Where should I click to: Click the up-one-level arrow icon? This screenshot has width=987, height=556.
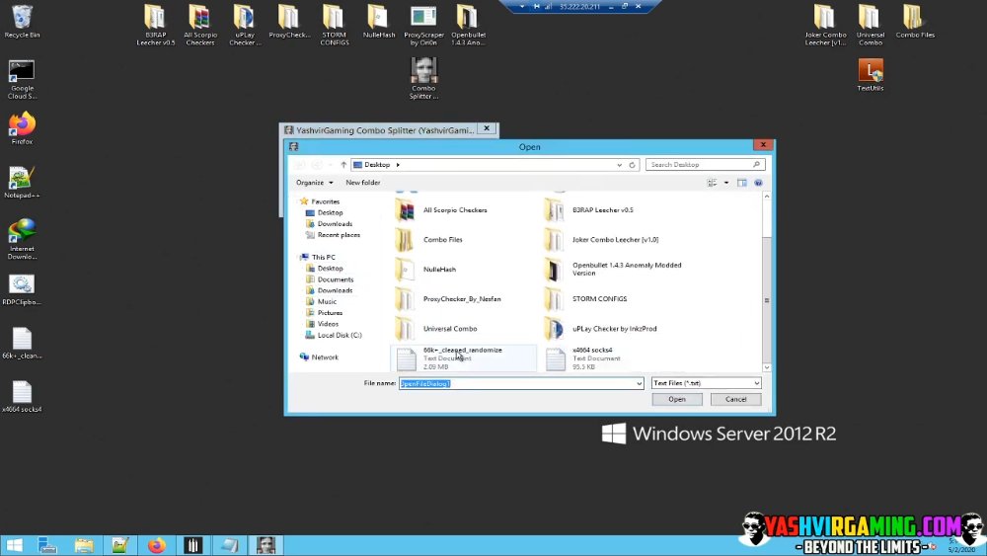tap(343, 165)
